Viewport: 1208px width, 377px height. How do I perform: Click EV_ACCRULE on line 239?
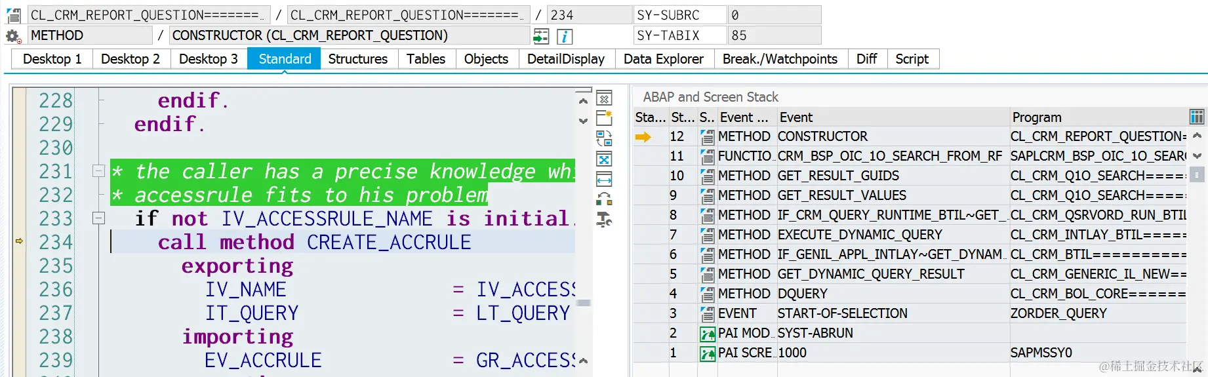click(x=263, y=360)
